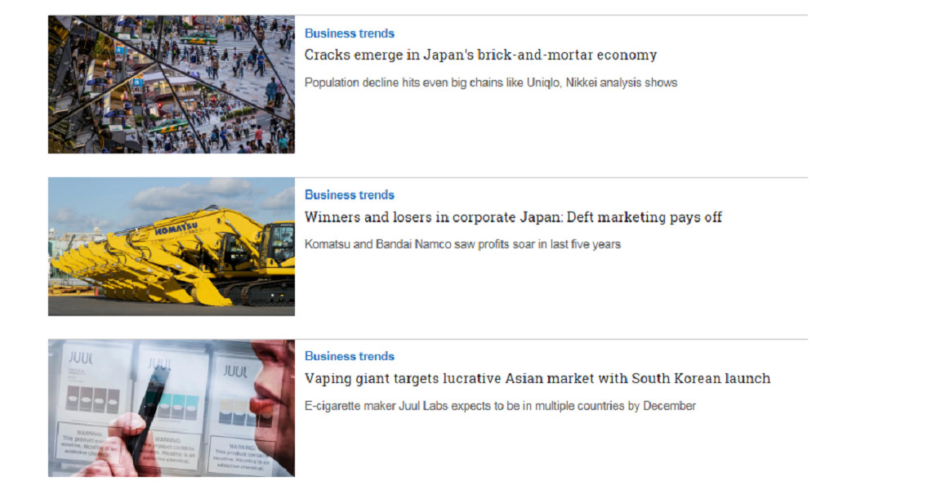Click Business trends above the Vaping giant headline
The height and width of the screenshot is (490, 950).
(349, 356)
